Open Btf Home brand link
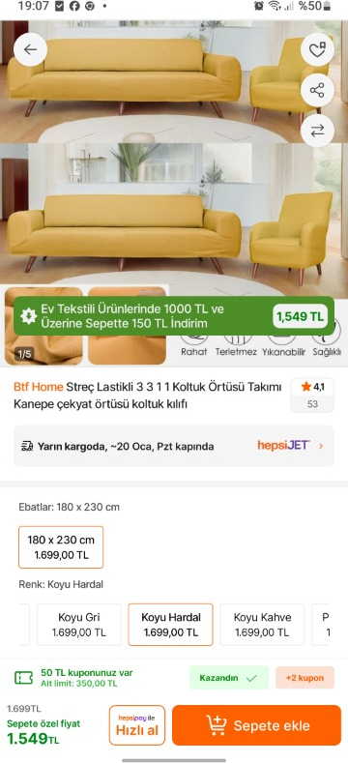Viewport: 348px width, 763px height. pyautogui.click(x=39, y=387)
